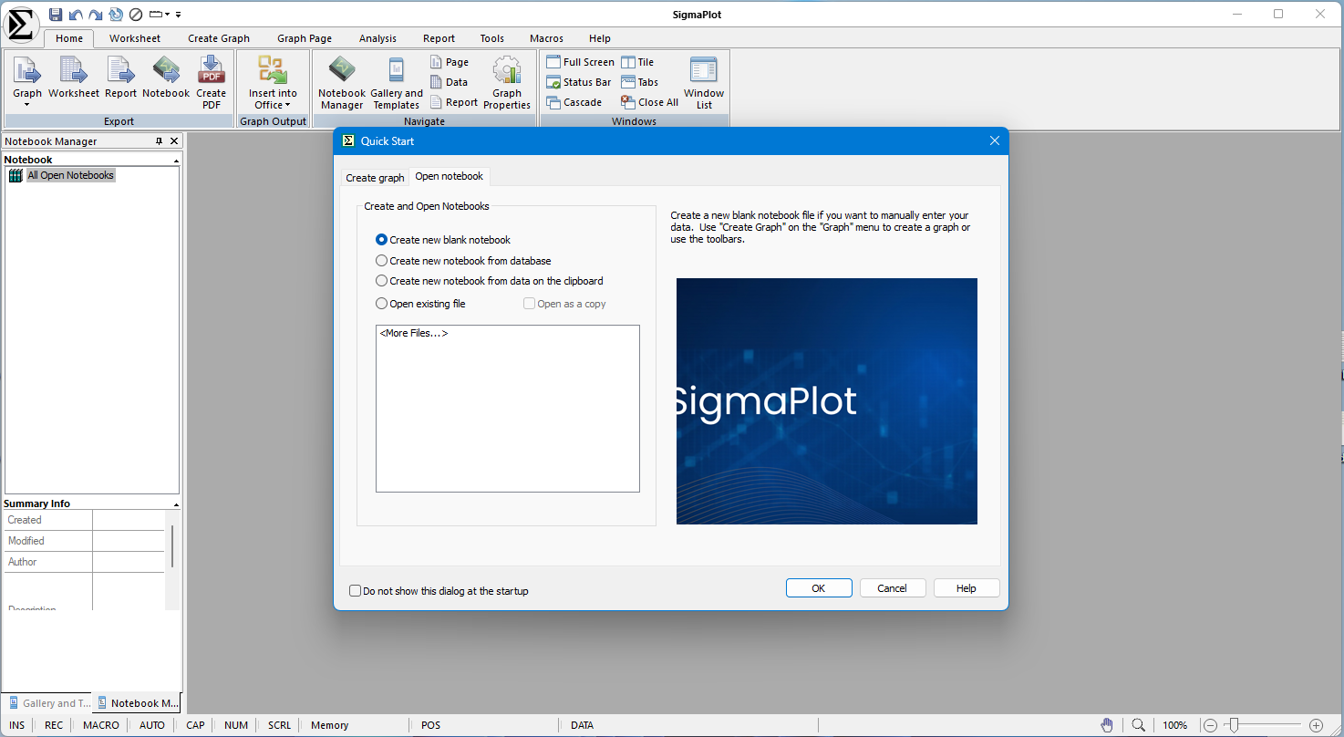Screen dimensions: 1344x737
Task: Close the Quick Start dialog
Action: (994, 140)
